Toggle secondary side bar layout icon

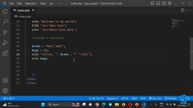click(x=164, y=3)
